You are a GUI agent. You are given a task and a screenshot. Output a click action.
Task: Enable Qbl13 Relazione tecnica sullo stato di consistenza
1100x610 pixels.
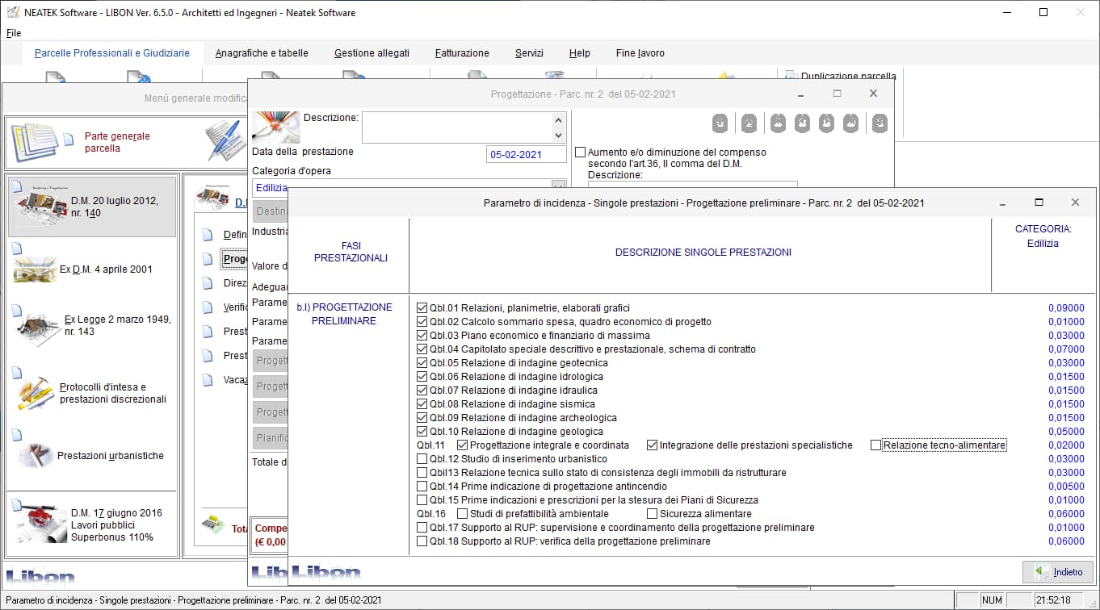click(x=422, y=473)
